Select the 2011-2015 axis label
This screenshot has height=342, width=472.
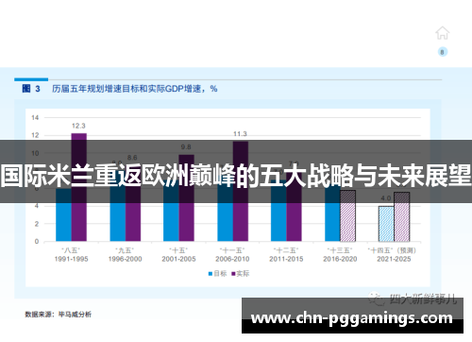point(286,259)
